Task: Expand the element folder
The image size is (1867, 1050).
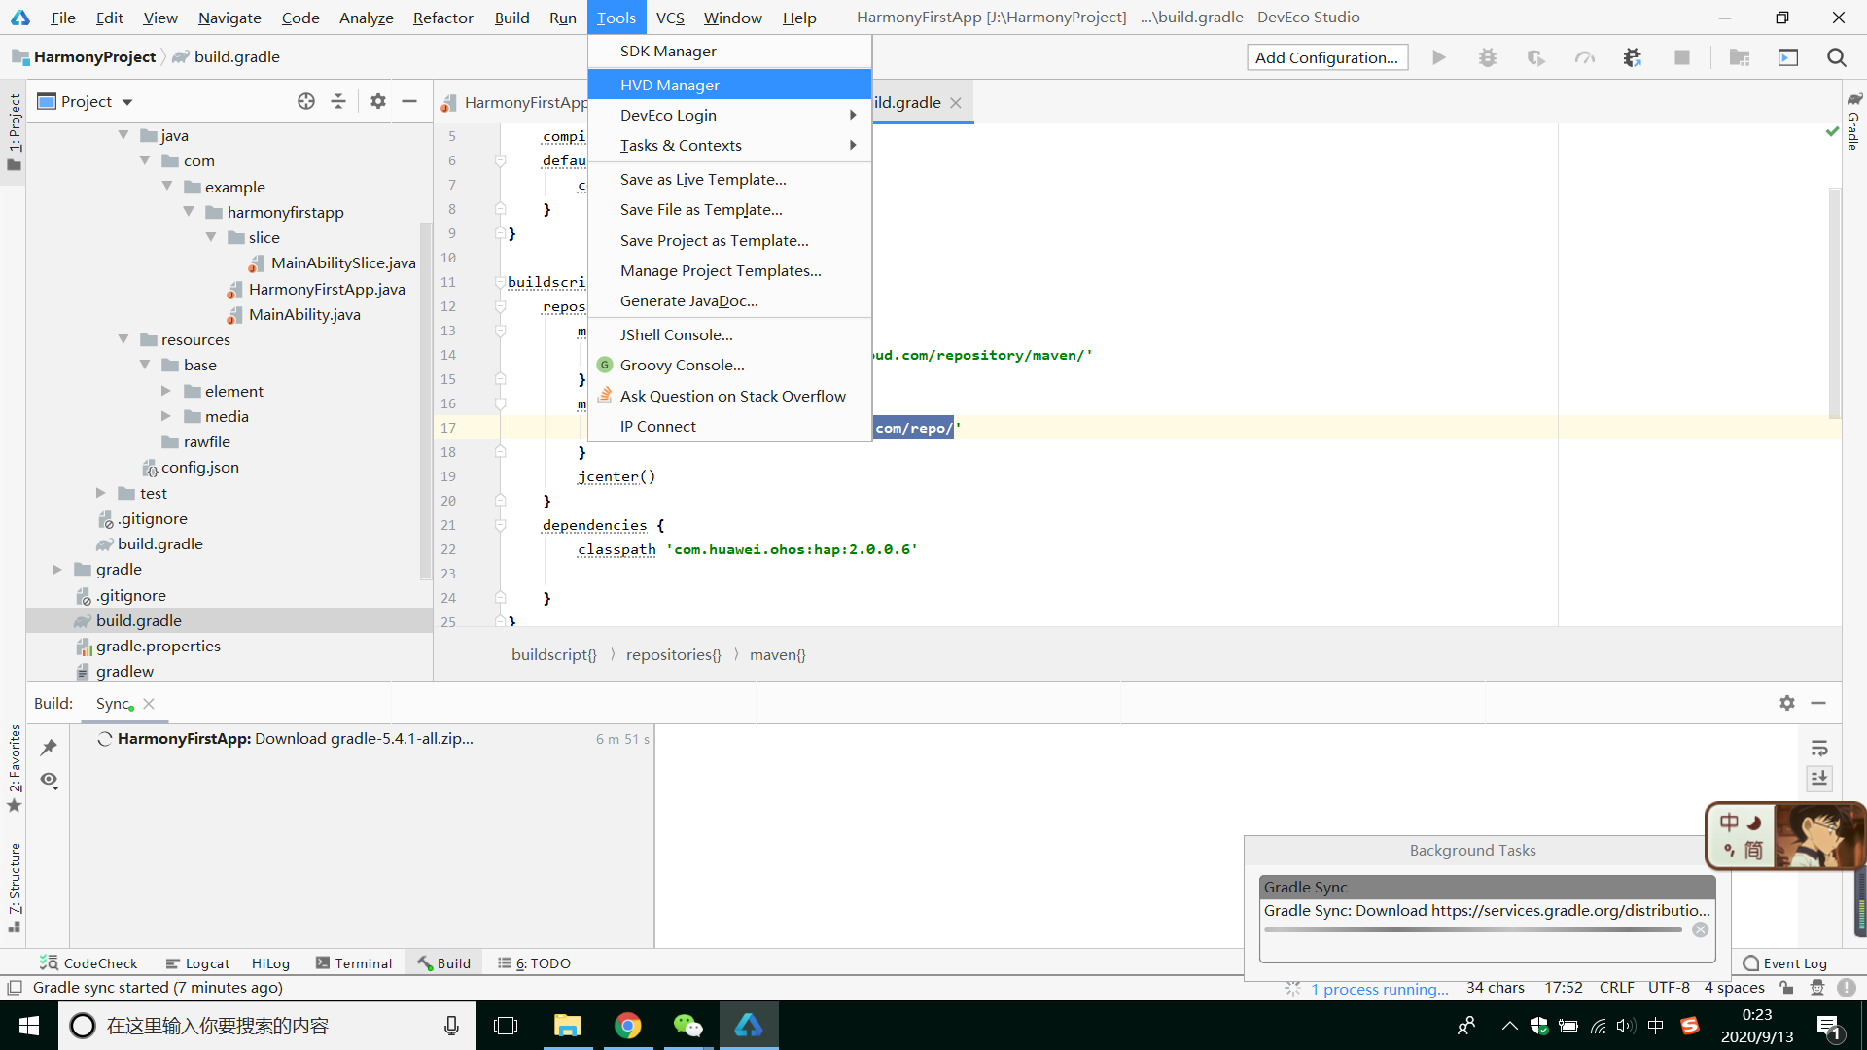Action: (x=166, y=391)
